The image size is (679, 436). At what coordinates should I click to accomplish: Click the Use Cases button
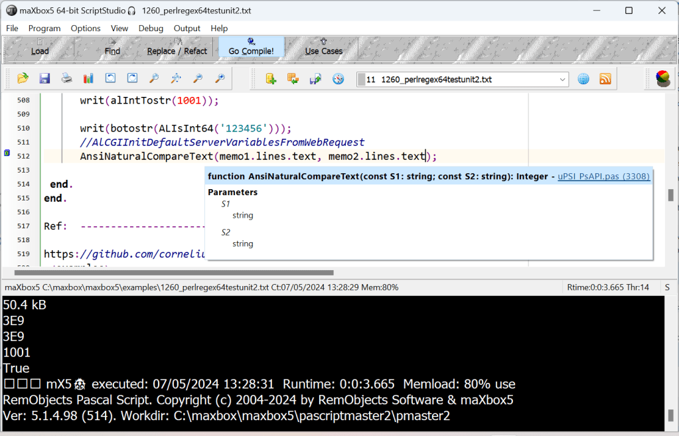[324, 47]
